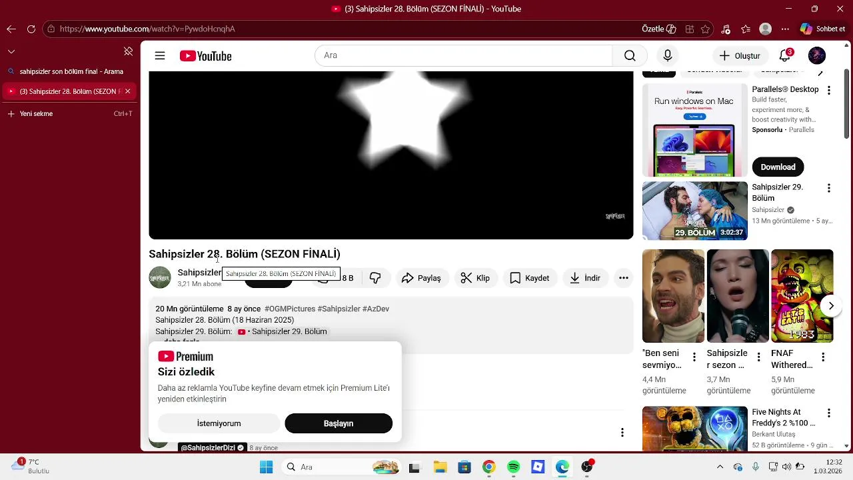Open Chrome from the taskbar
The width and height of the screenshot is (853, 480).
coord(489,467)
